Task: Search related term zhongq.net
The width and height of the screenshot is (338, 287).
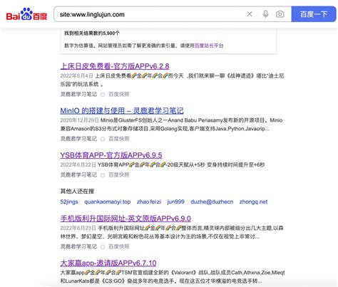Action: tap(253, 202)
